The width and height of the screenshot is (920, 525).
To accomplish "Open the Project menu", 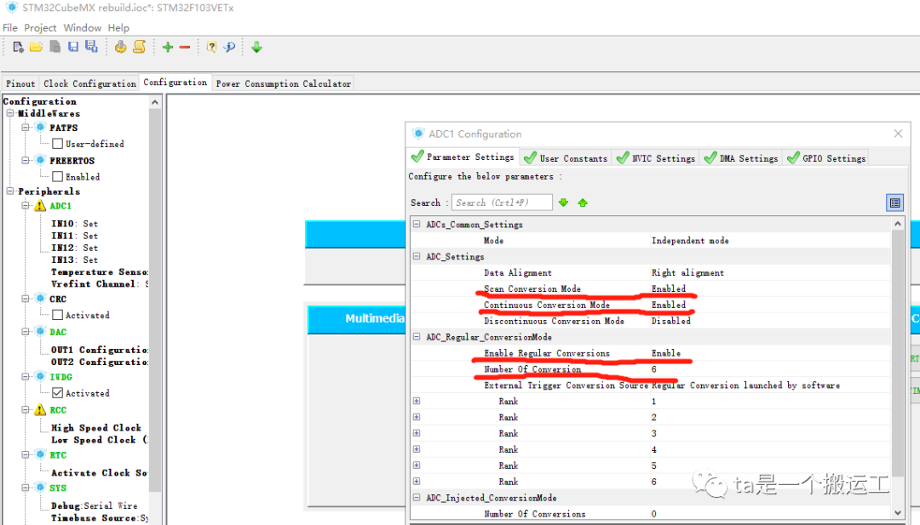I will (40, 27).
